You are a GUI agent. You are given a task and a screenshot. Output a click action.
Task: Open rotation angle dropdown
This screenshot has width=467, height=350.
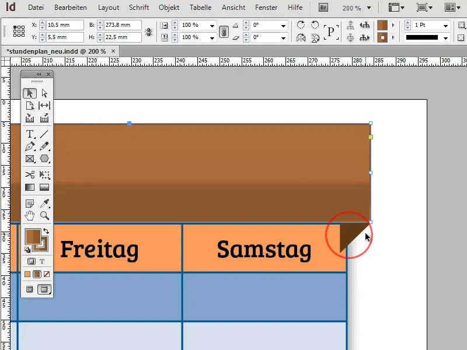(x=283, y=26)
